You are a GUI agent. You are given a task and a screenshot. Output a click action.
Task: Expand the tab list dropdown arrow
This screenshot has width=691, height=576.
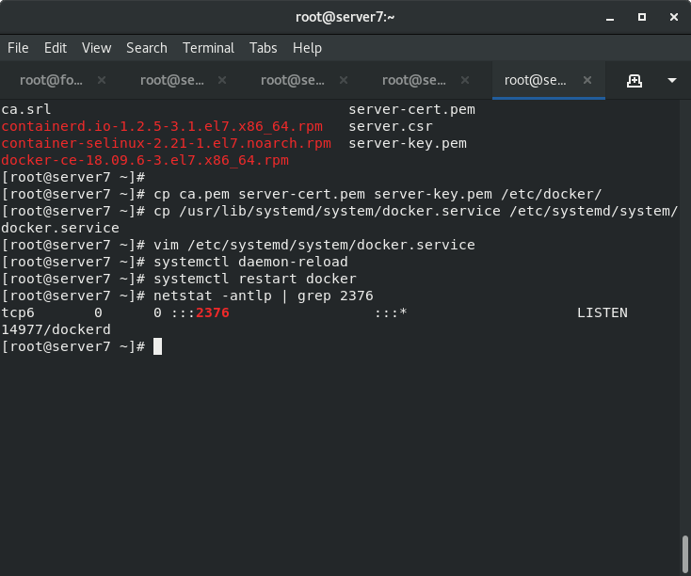pos(671,80)
